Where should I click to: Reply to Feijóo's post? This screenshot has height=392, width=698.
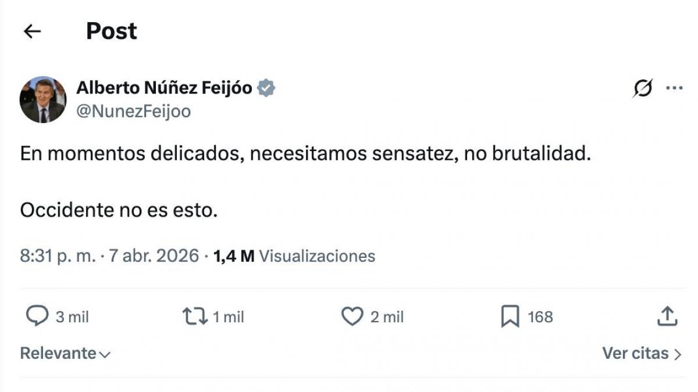[x=37, y=317]
